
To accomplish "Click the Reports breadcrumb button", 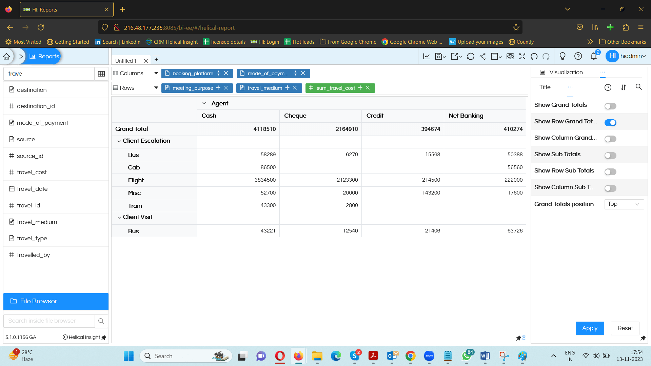I will click(44, 56).
